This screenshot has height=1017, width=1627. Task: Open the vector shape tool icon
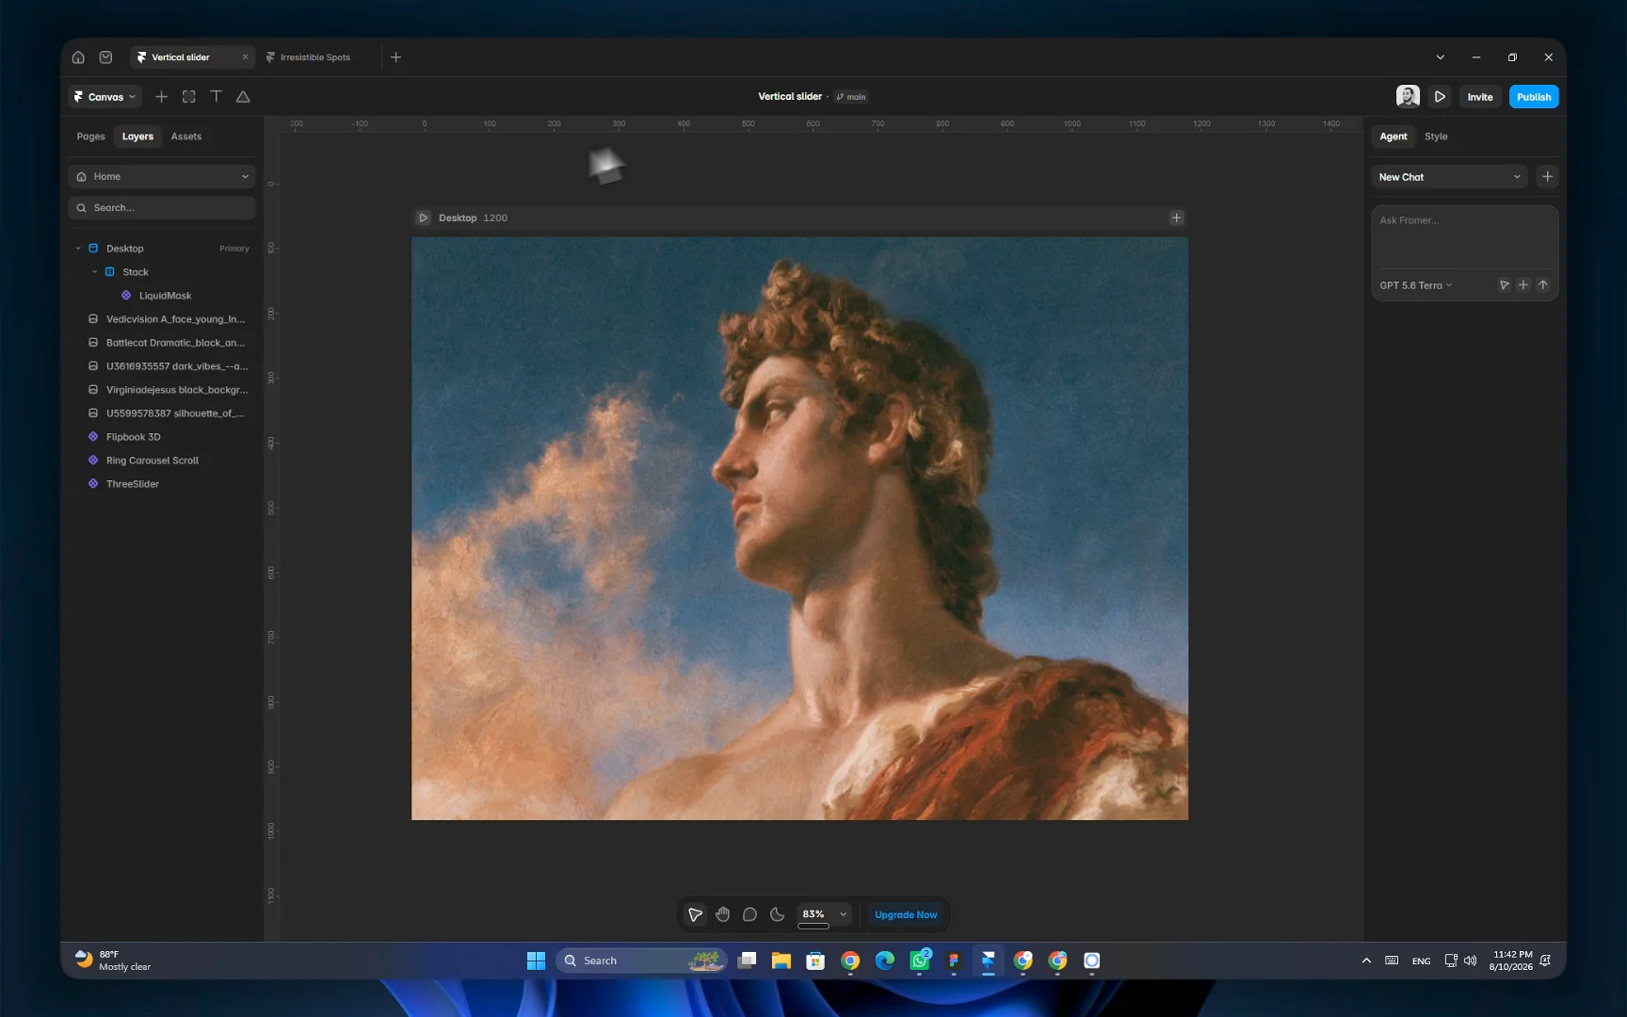(x=243, y=97)
